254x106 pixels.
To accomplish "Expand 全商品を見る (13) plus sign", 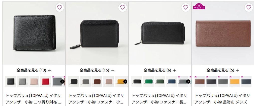I will [x=50, y=70].
